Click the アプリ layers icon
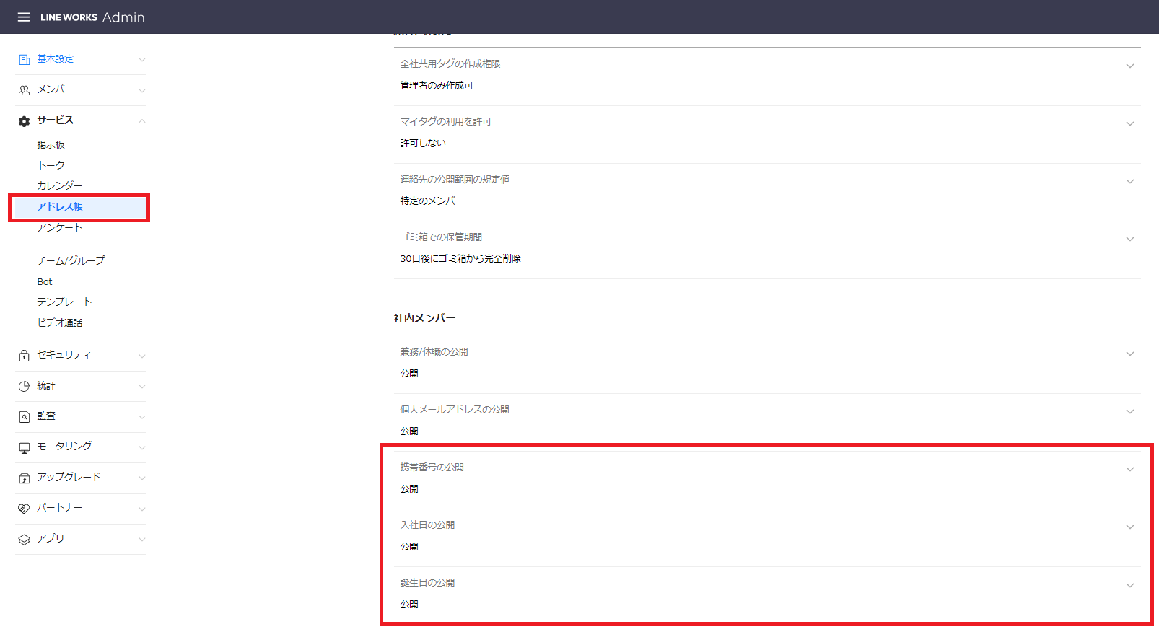The height and width of the screenshot is (632, 1159). coord(24,540)
